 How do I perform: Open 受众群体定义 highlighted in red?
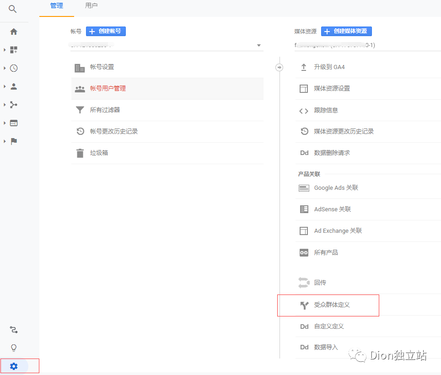coord(328,305)
